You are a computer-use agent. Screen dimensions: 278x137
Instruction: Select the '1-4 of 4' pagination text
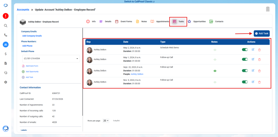tap(116, 121)
